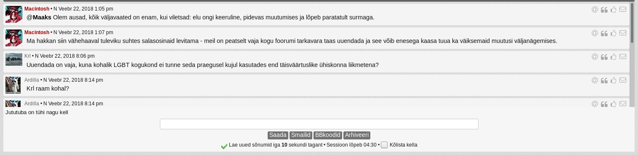Viewport: 638px width, 155px height.
Task: Click the Saada button
Action: pyautogui.click(x=278, y=135)
